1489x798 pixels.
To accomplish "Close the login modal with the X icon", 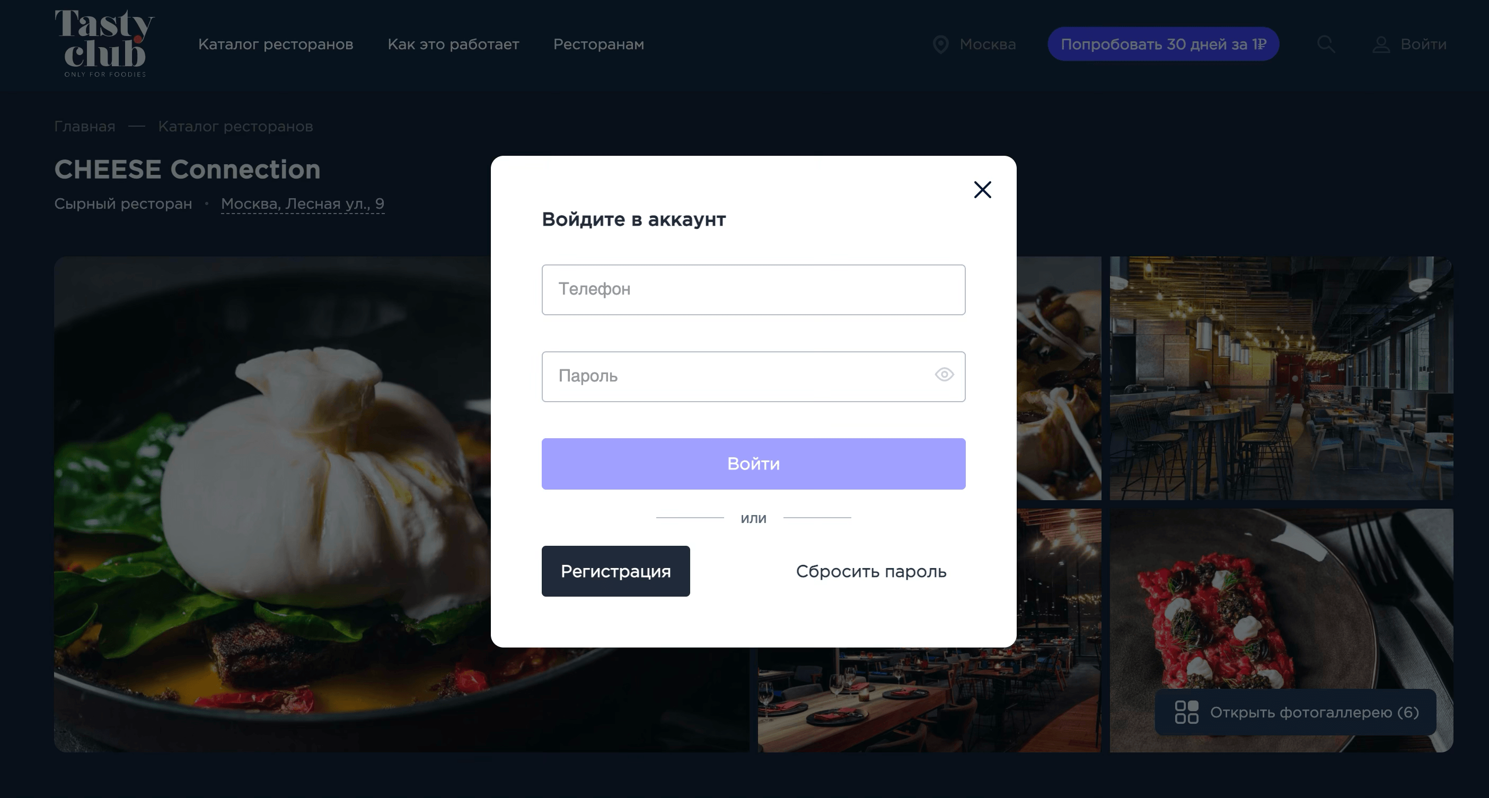I will 982,190.
